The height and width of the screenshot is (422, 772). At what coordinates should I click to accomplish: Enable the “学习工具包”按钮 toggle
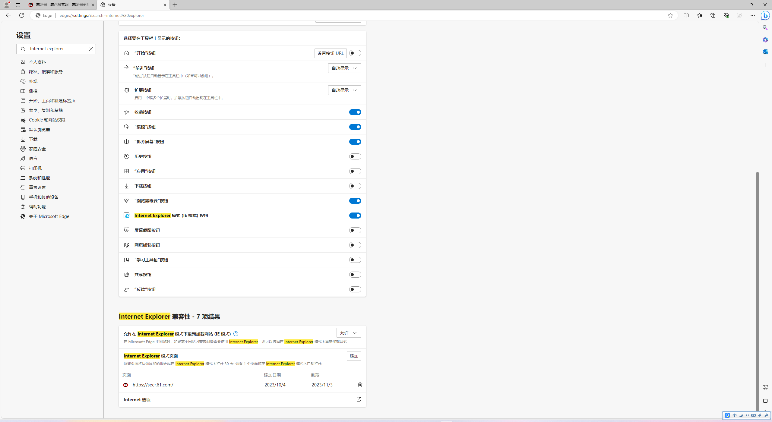[355, 260]
